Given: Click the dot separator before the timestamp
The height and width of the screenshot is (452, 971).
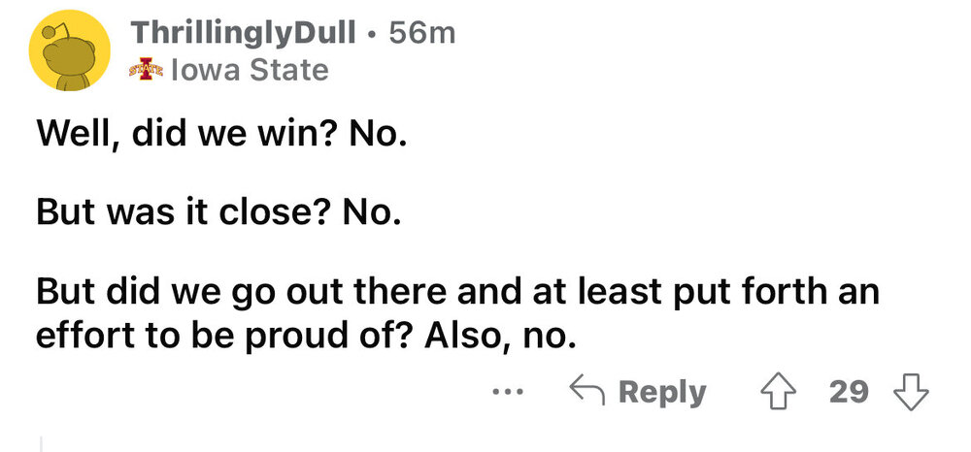Looking at the screenshot, I should tap(372, 34).
